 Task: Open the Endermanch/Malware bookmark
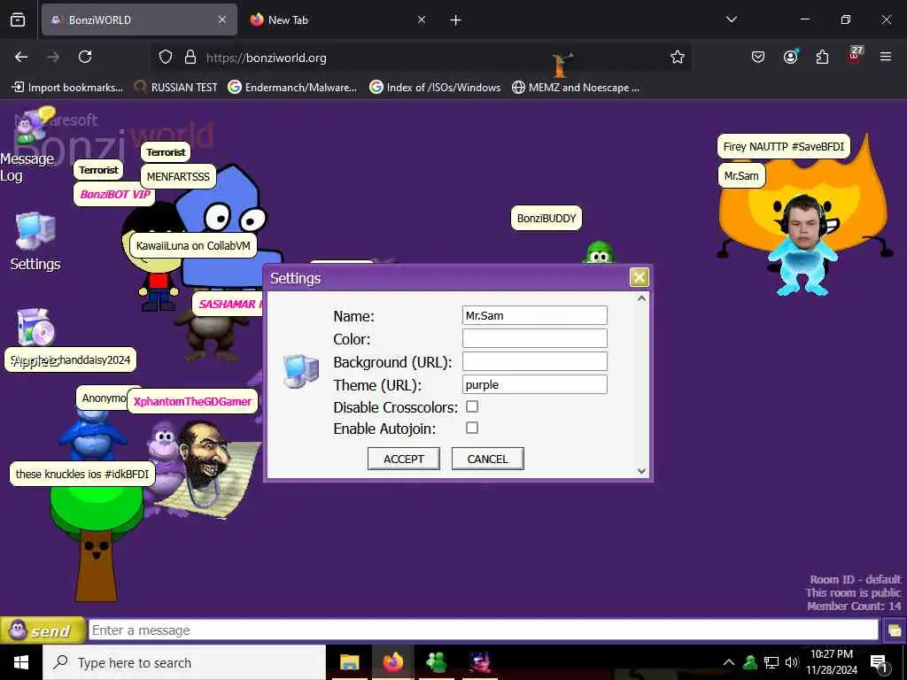click(x=292, y=88)
